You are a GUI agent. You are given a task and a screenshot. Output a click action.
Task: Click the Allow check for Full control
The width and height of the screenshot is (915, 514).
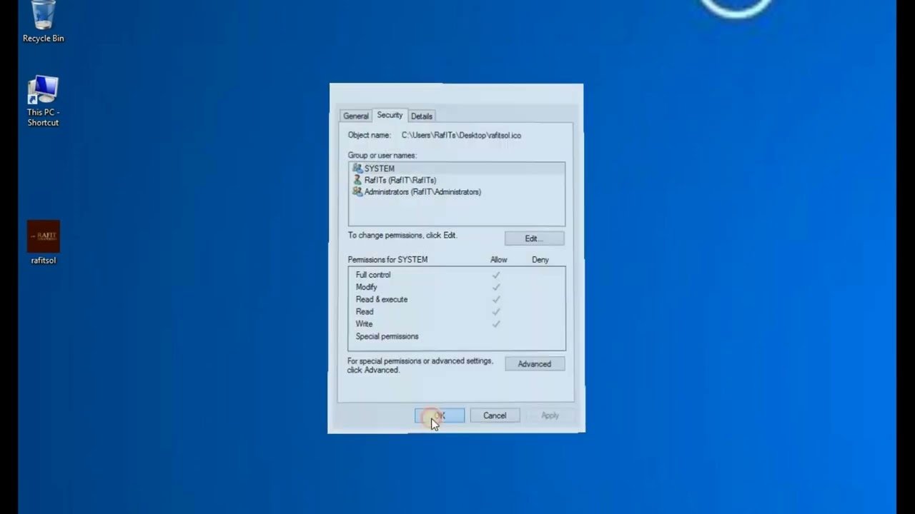click(496, 275)
